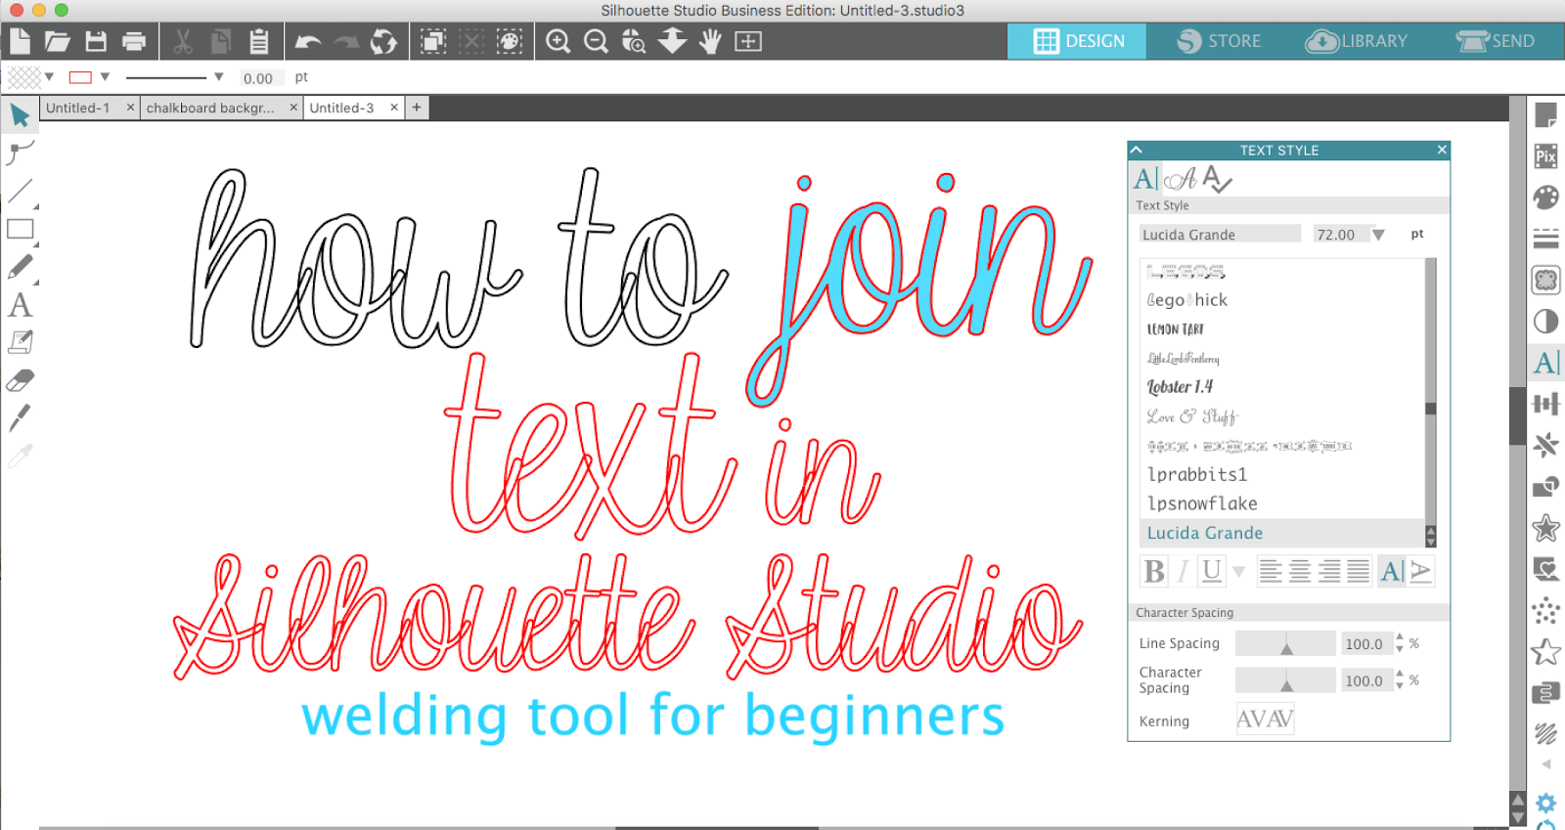
Task: Open the fill pattern dropdown arrow
Action: (x=49, y=77)
